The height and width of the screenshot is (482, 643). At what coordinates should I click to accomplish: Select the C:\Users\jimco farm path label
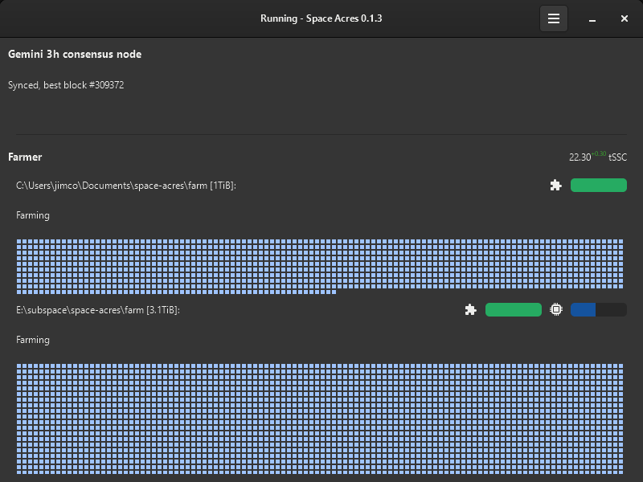pyautogui.click(x=126, y=186)
